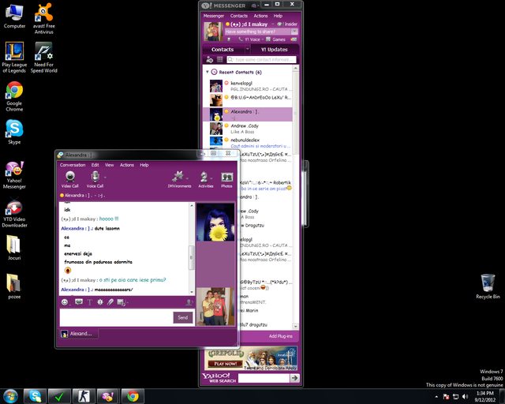
Task: Open the dial pad grid icon
Action: click(x=220, y=59)
